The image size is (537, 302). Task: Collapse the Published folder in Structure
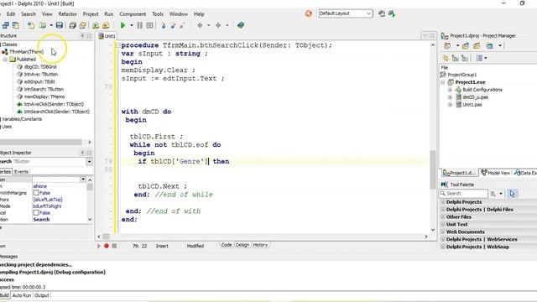point(5,60)
